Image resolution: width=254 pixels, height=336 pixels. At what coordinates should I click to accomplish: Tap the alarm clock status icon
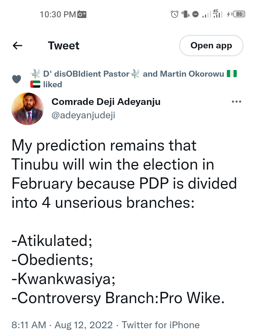point(174,14)
